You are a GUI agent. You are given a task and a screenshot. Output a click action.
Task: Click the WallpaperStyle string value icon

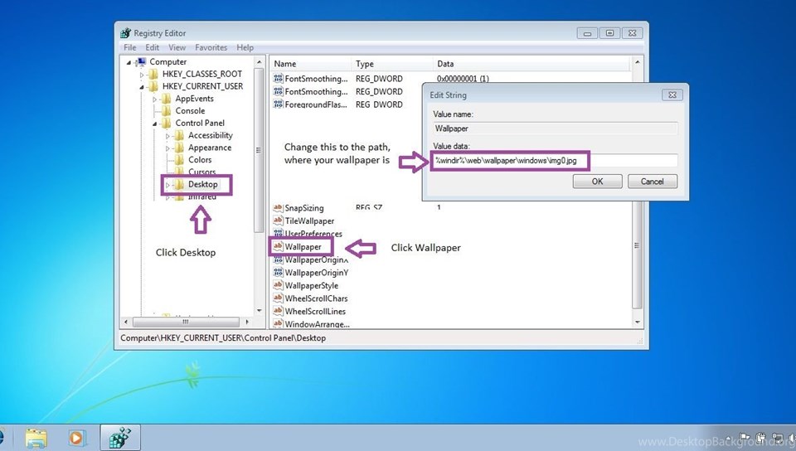(x=278, y=285)
